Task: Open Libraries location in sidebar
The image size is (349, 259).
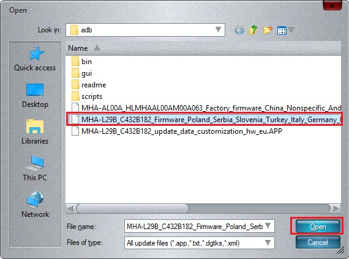Action: coord(35,132)
